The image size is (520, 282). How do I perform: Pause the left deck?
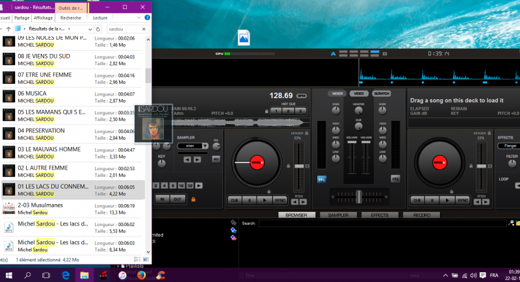pos(250,200)
